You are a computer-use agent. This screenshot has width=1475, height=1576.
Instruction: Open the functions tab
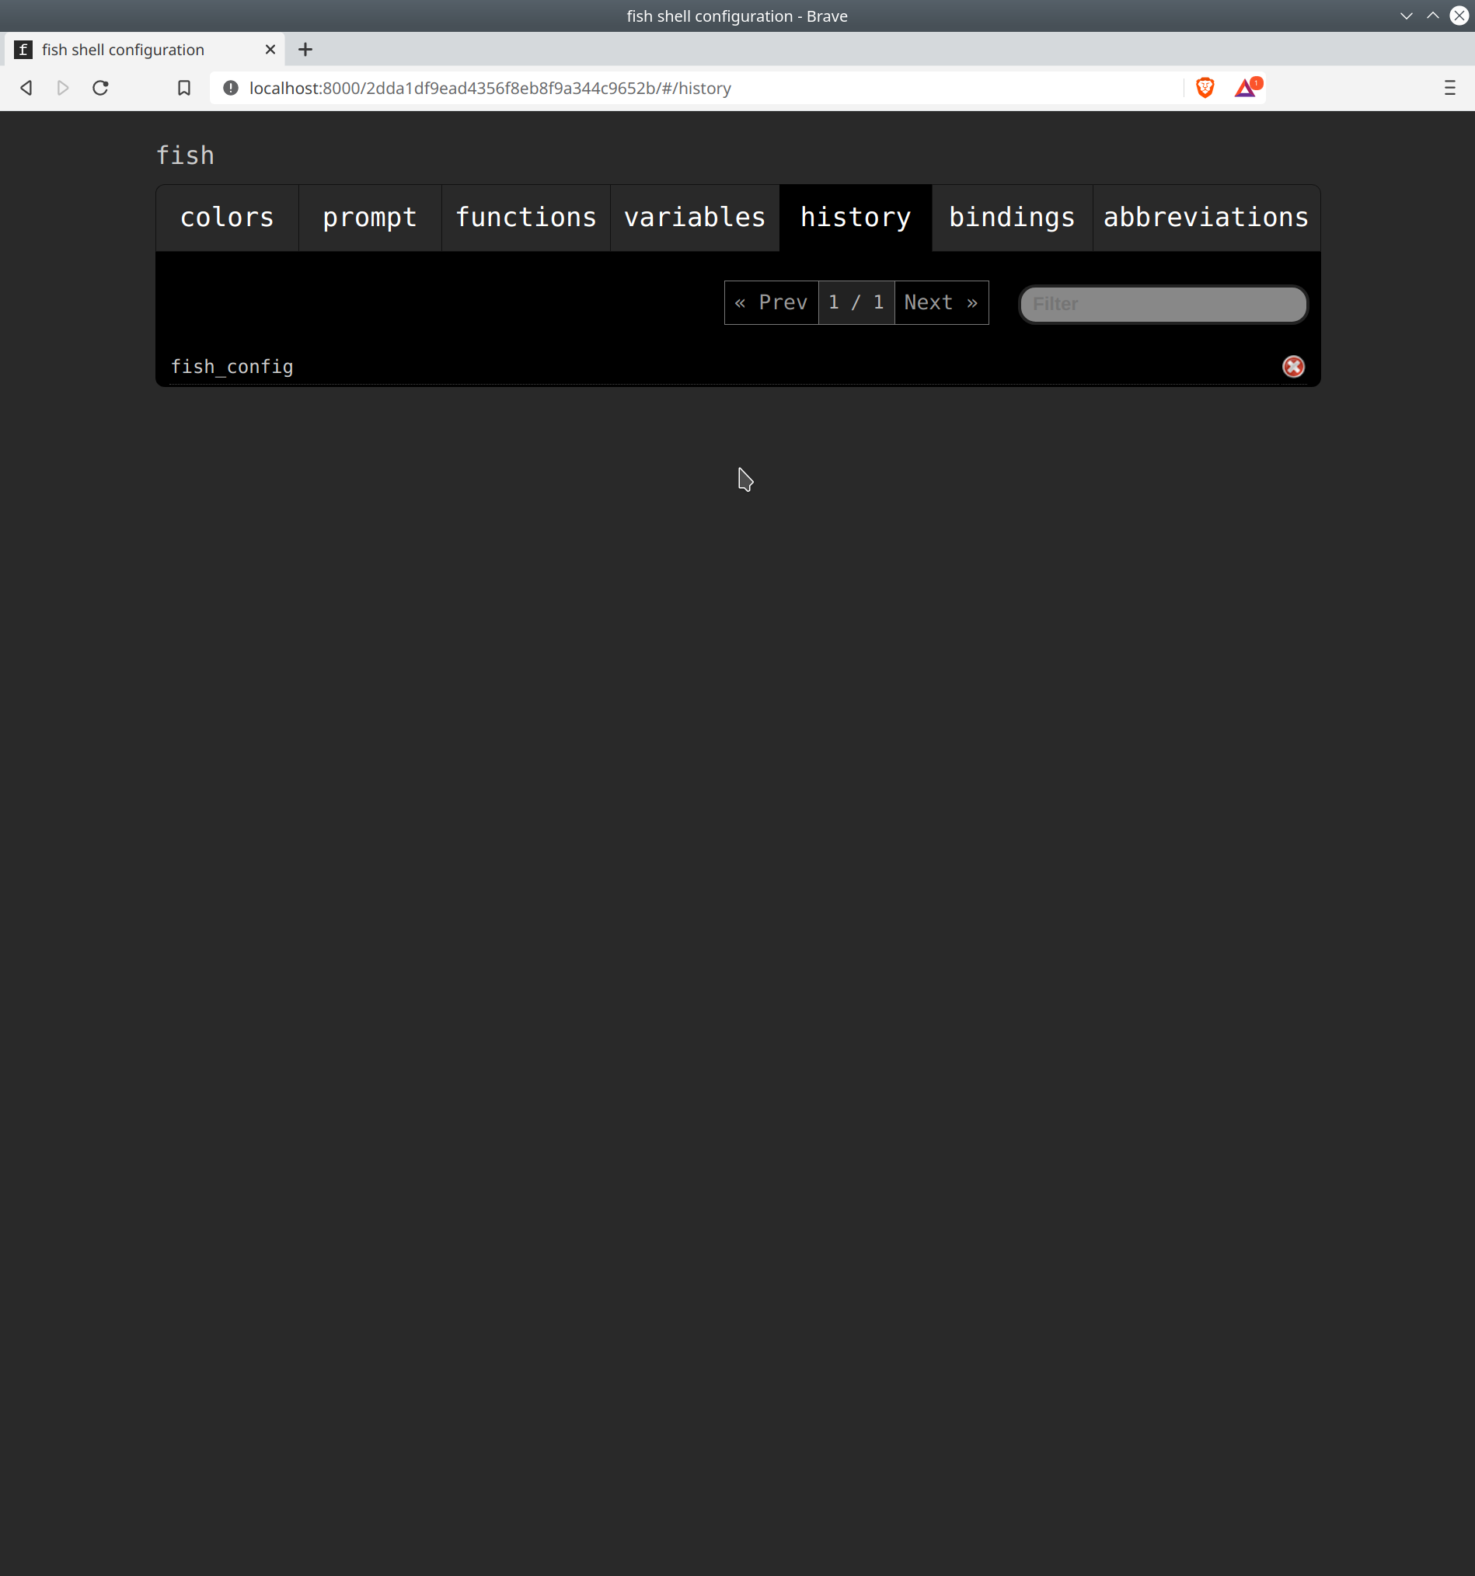(526, 218)
